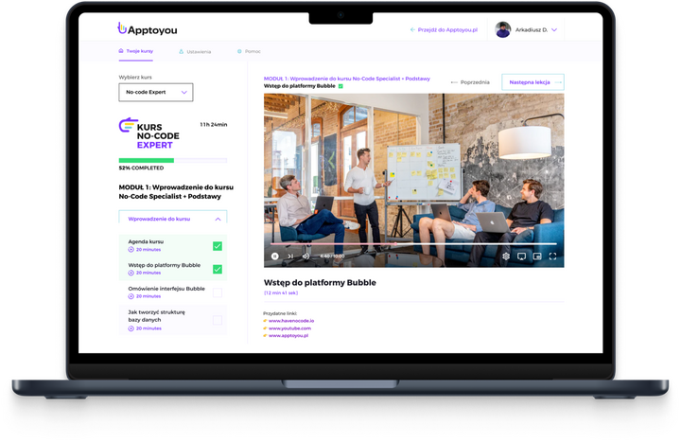Click the cast/airplay icon in video player

[521, 256]
